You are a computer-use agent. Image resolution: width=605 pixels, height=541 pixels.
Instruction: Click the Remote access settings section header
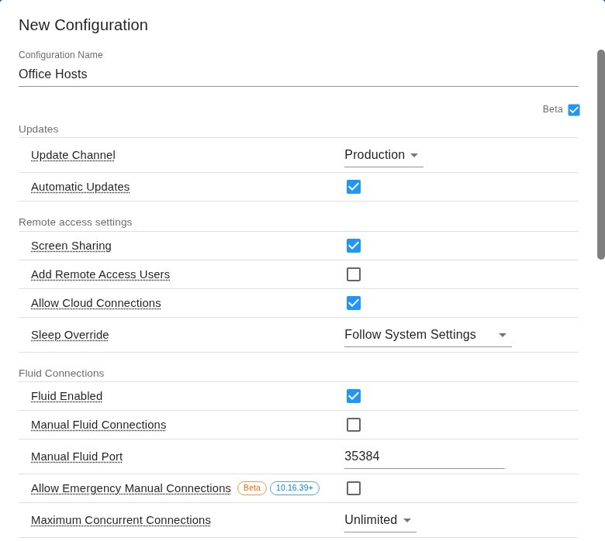tap(75, 222)
